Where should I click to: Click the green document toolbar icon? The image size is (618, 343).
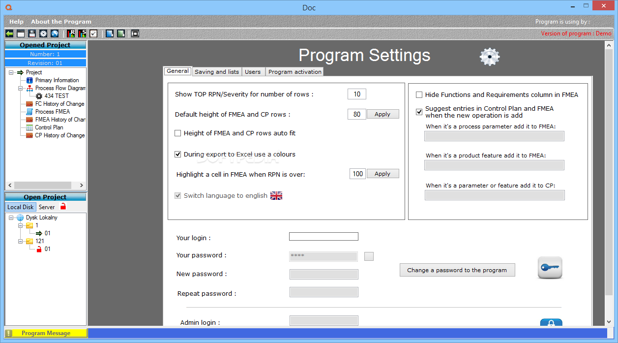pos(121,33)
